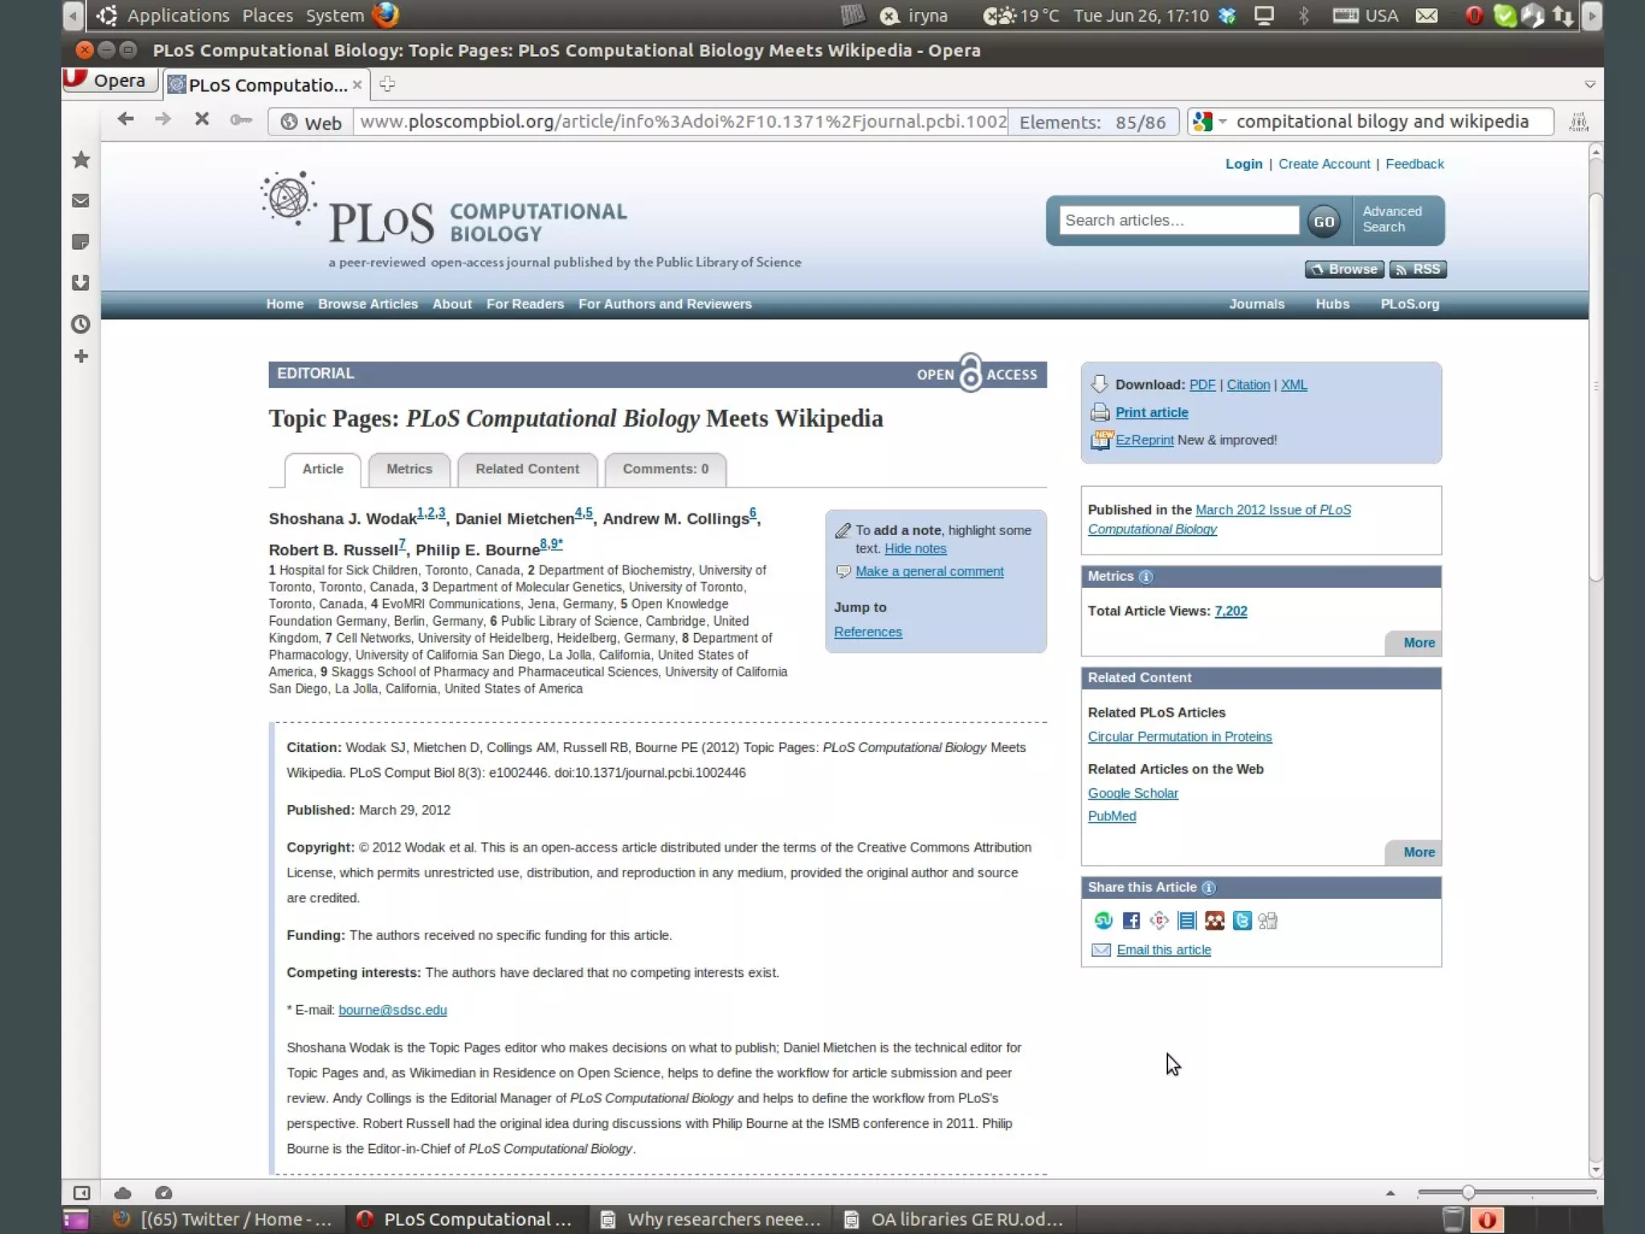Open the History clock panel in sidebar
This screenshot has width=1645, height=1234.
[x=81, y=325]
